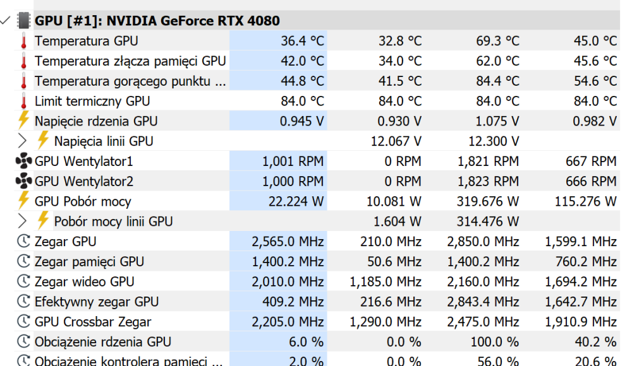Click the clock icon beside Zegar GPU
Viewport: 632px width, 366px height.
[x=23, y=242]
